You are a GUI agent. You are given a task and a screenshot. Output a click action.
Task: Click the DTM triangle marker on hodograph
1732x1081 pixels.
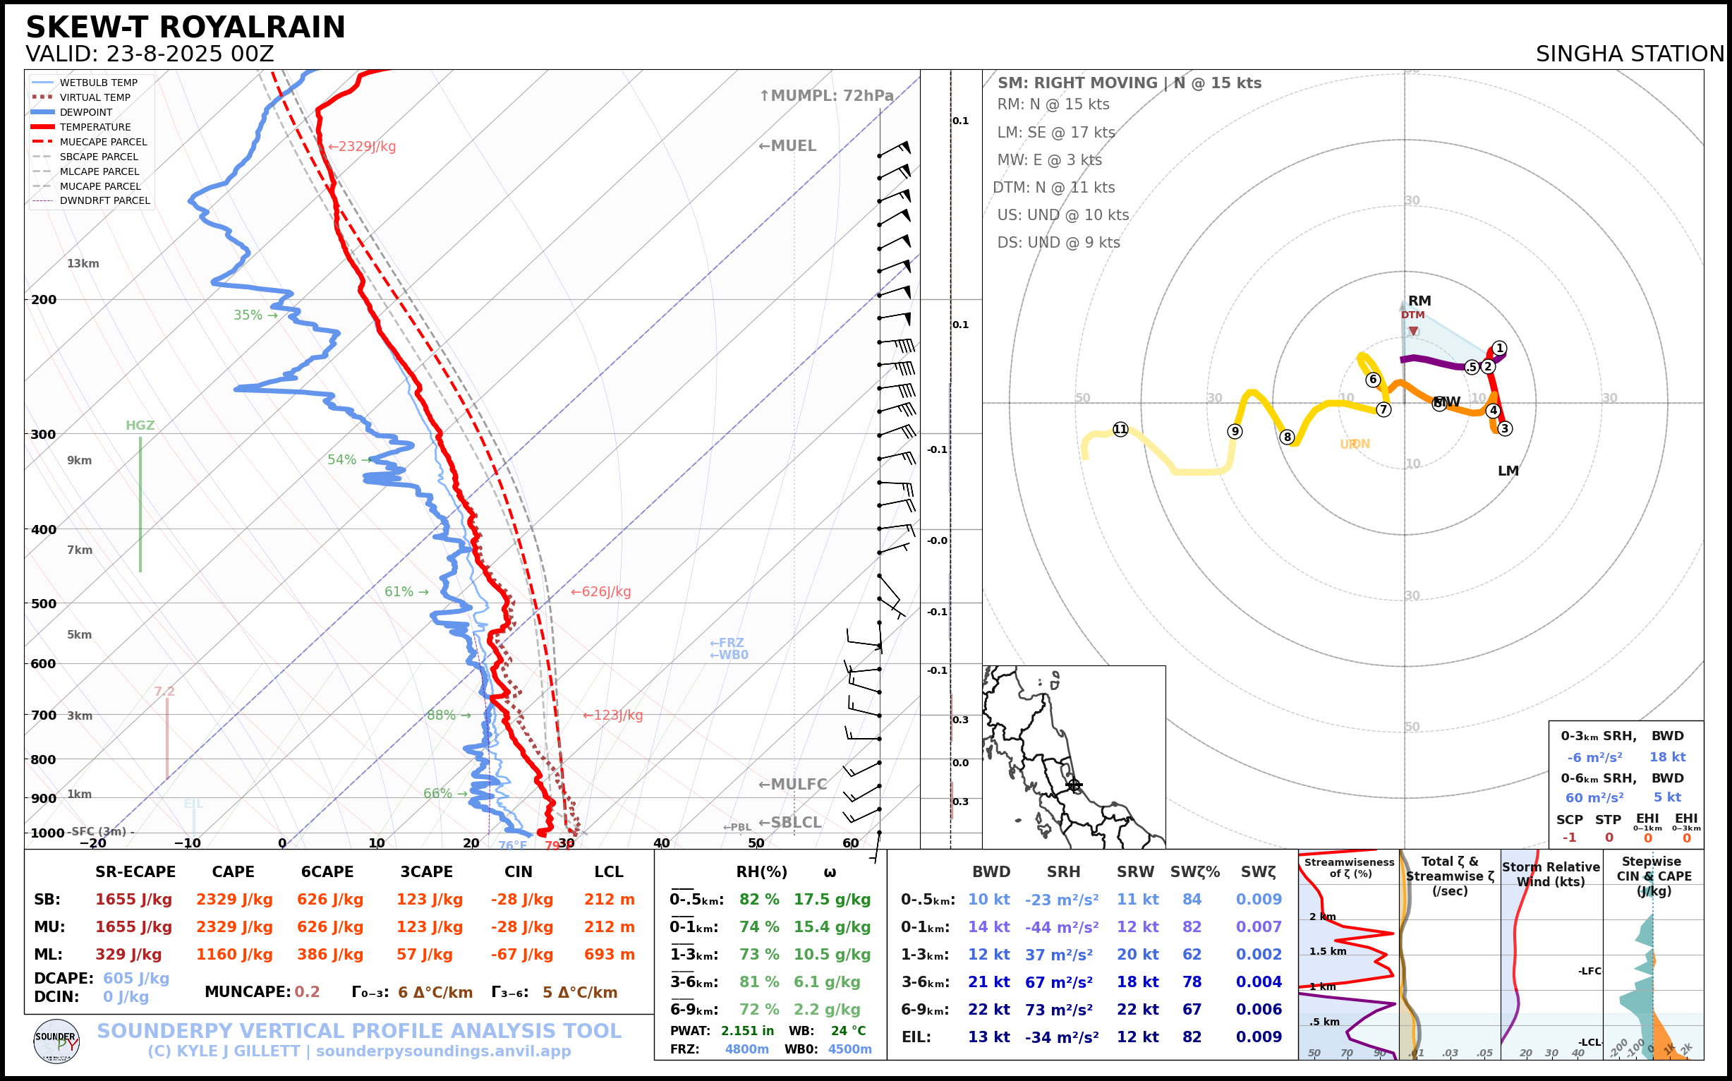1413,331
